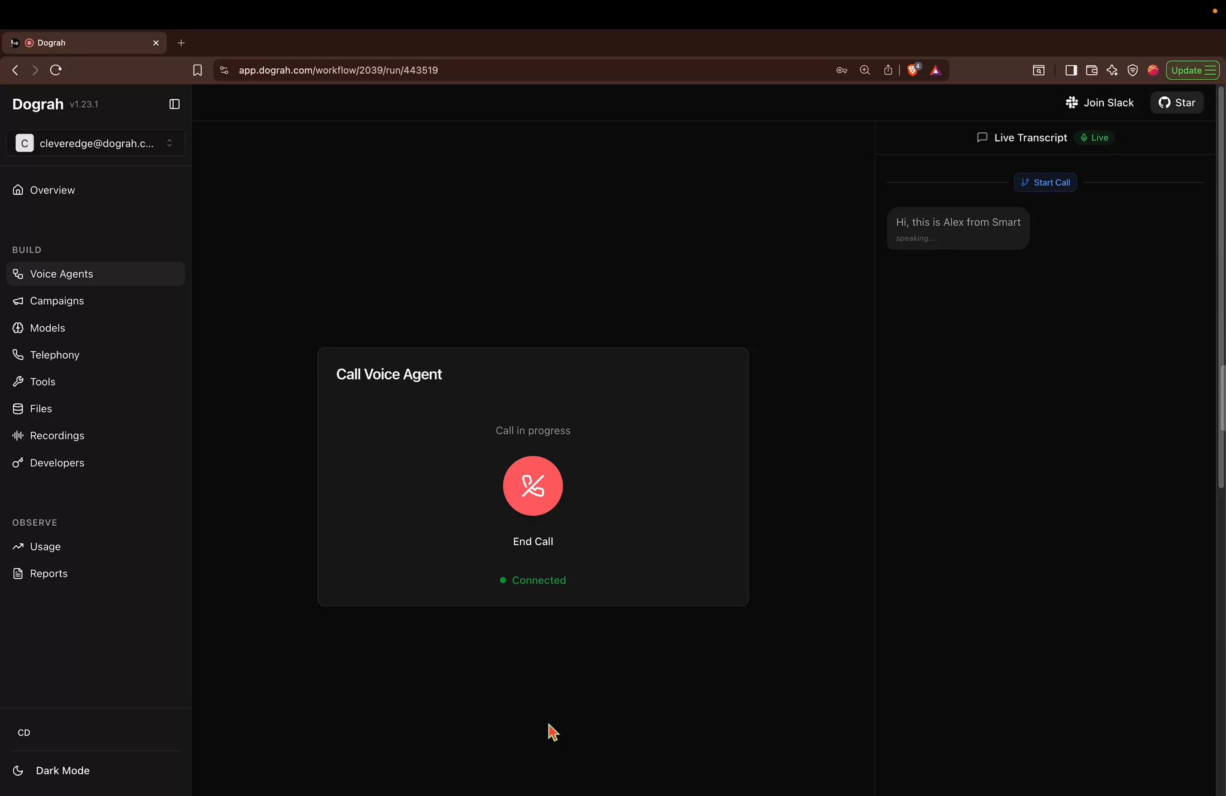Click the Brave Shields lion icon
Image resolution: width=1226 pixels, height=796 pixels.
913,70
